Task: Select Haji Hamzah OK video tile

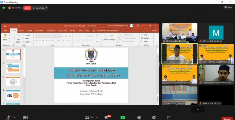Action: (180, 54)
